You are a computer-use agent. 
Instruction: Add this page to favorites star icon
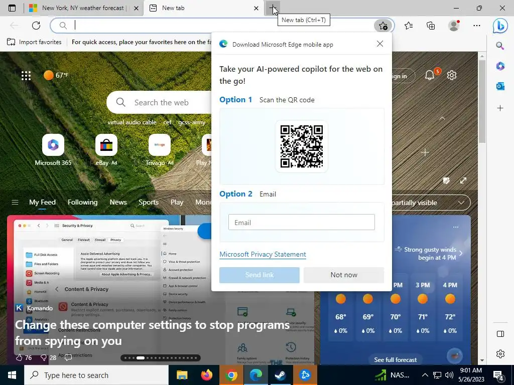click(383, 26)
